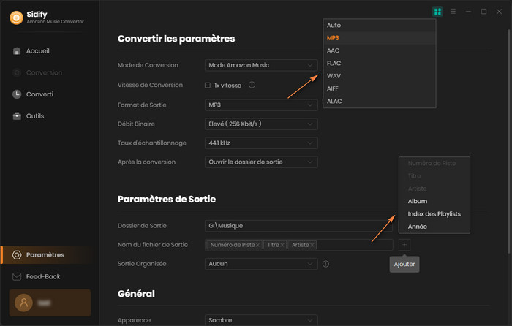Viewport: 512px width, 326px height.
Task: Open the Outils toolbox section
Action: pyautogui.click(x=34, y=116)
